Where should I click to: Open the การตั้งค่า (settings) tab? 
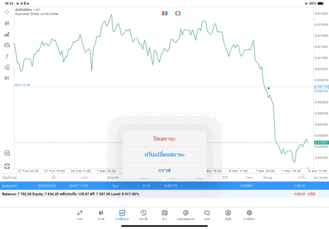tap(249, 214)
